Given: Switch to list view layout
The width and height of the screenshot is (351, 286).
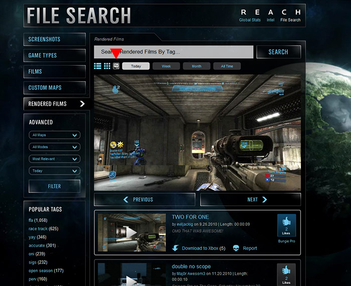Looking at the screenshot, I should coord(98,66).
